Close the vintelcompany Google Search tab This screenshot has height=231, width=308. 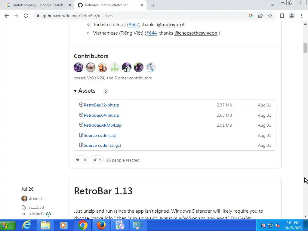coord(69,5)
